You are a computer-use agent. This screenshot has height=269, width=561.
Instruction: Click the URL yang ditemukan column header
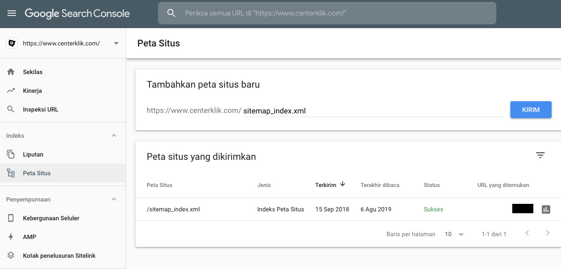pos(503,185)
